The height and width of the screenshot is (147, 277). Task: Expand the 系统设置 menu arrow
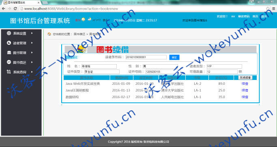[x=32, y=33]
